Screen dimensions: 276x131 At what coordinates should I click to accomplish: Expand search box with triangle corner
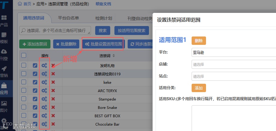point(89,33)
